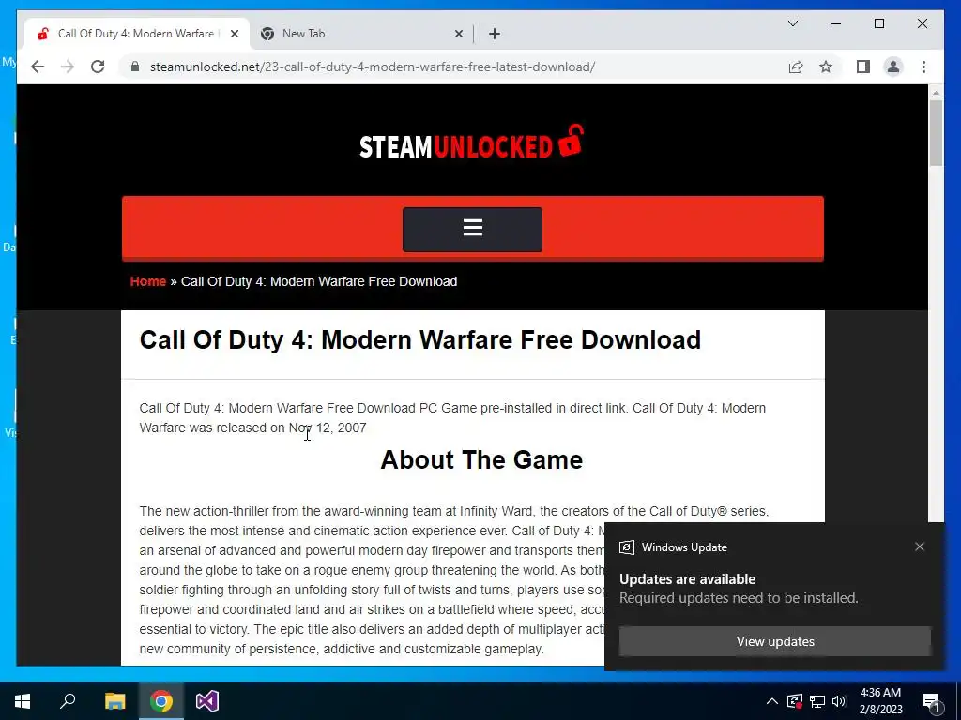This screenshot has width=961, height=720.
Task: Click the page heading Call Of Duty 4: Modern Warfare Free Download
Action: coord(419,339)
